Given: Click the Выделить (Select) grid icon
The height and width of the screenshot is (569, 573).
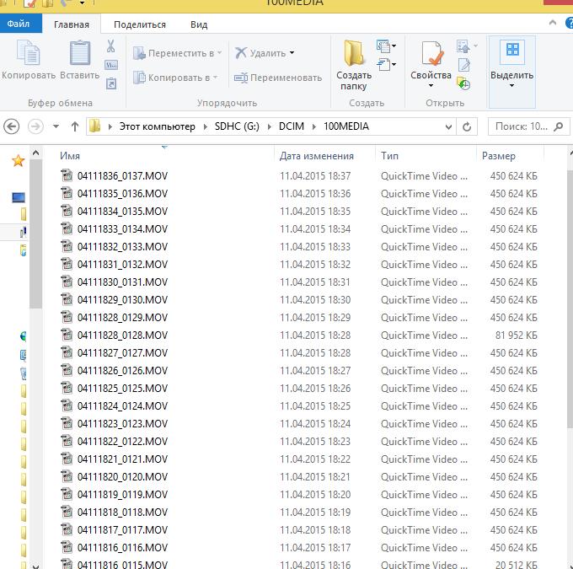Looking at the screenshot, I should (511, 52).
